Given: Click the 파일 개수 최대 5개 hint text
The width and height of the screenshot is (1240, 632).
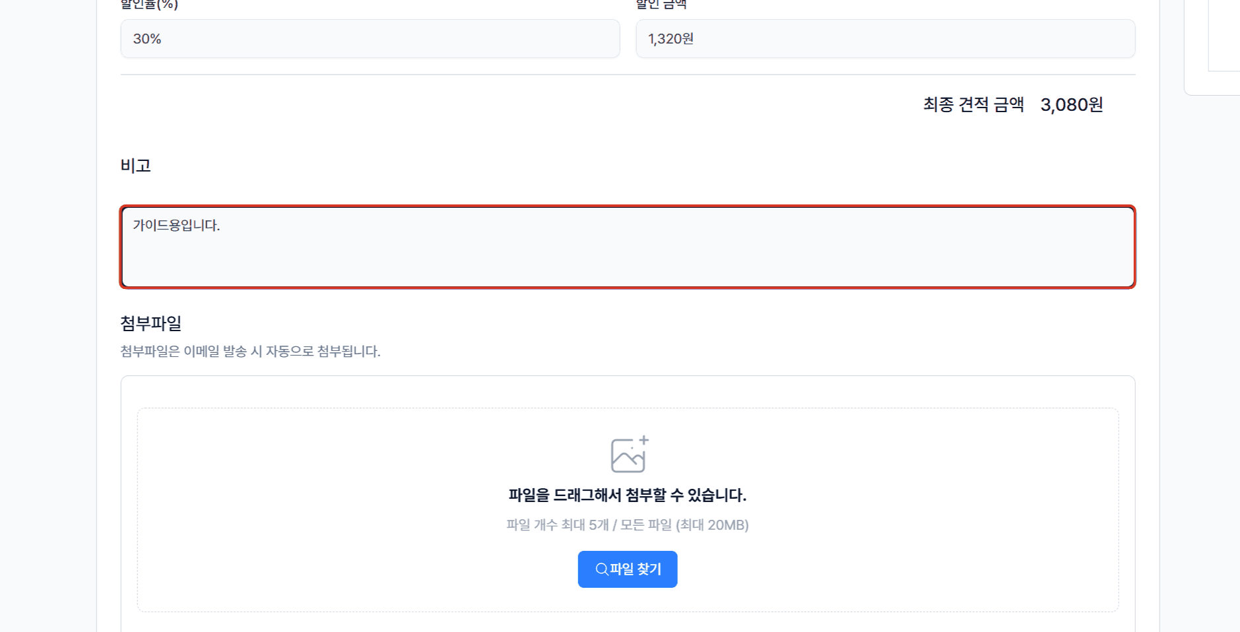Looking at the screenshot, I should pyautogui.click(x=558, y=524).
